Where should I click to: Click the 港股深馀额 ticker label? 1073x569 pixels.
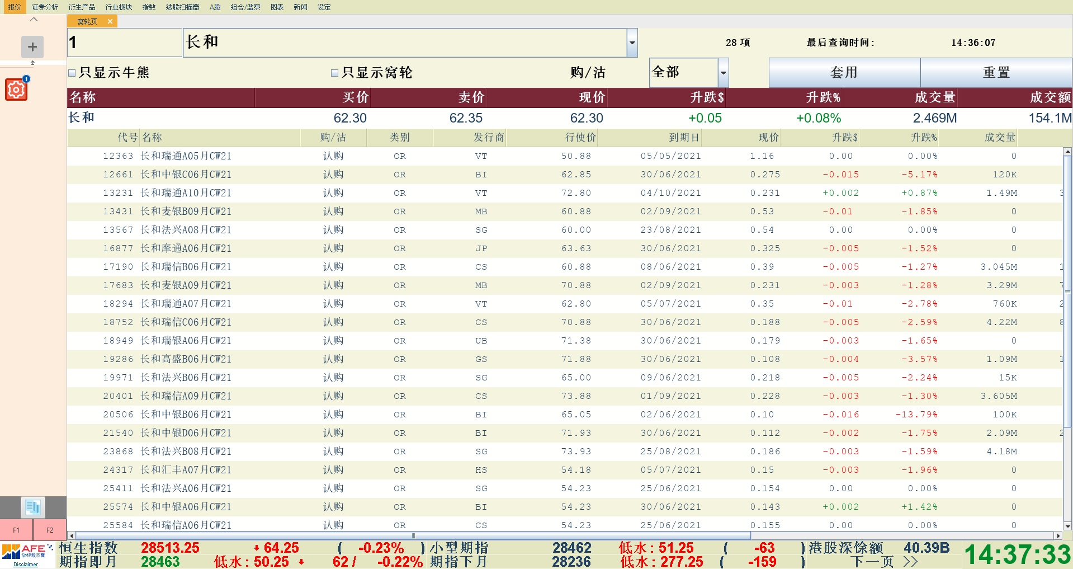[x=846, y=548]
